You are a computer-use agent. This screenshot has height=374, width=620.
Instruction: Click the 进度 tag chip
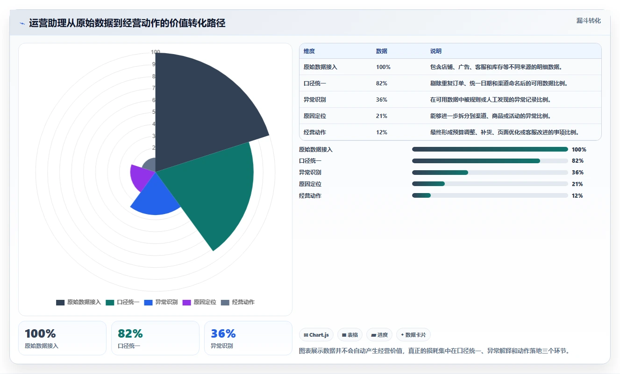click(x=380, y=335)
